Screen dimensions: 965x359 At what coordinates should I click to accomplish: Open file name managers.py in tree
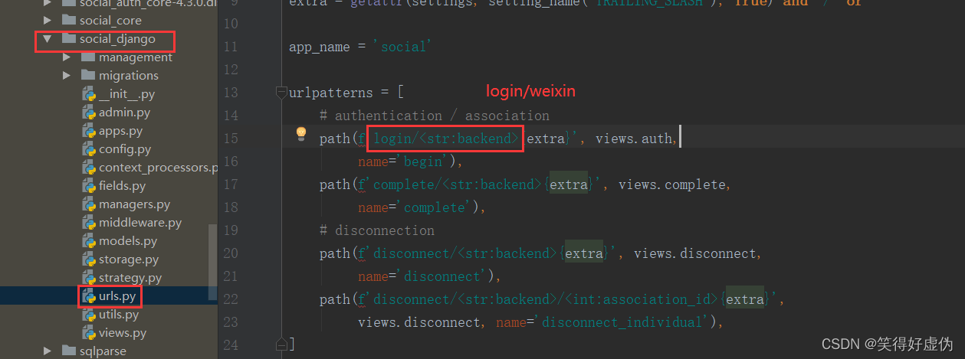tap(134, 204)
